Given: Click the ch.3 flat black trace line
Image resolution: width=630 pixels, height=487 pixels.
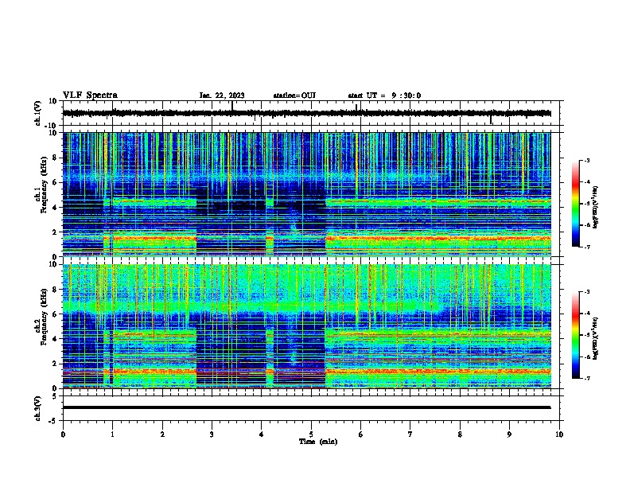Looking at the screenshot, I should click(x=306, y=407).
